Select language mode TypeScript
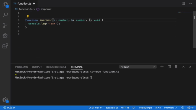Image resolution: width=196 pixels, height=110 pixels. coord(145,108)
